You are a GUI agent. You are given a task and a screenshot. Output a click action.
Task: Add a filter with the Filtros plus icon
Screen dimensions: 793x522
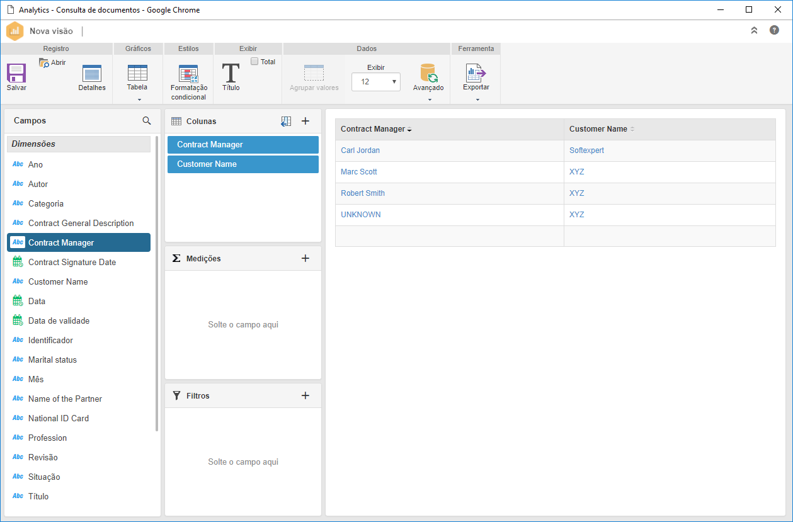[305, 395]
